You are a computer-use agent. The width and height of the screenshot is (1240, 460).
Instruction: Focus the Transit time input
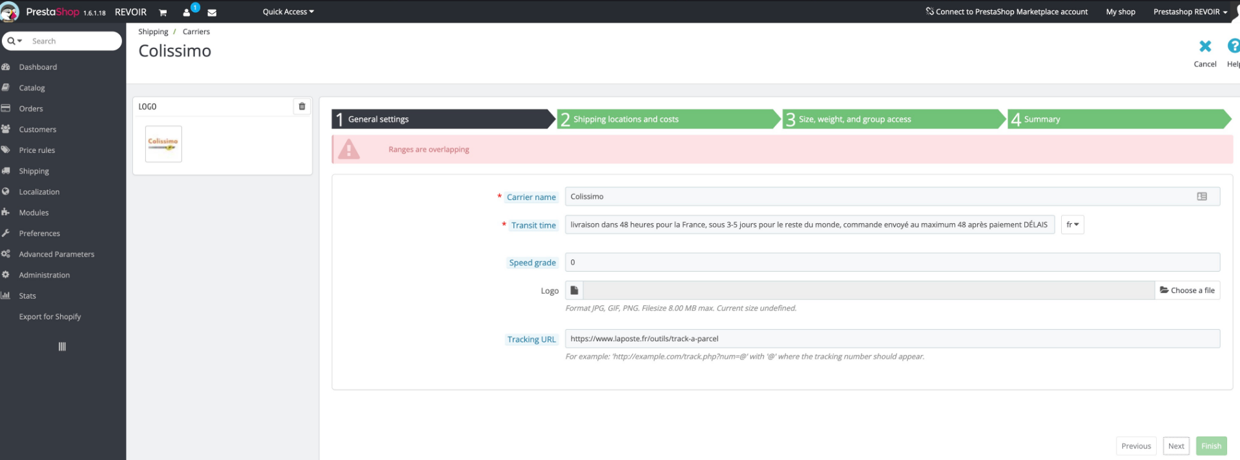click(x=810, y=225)
